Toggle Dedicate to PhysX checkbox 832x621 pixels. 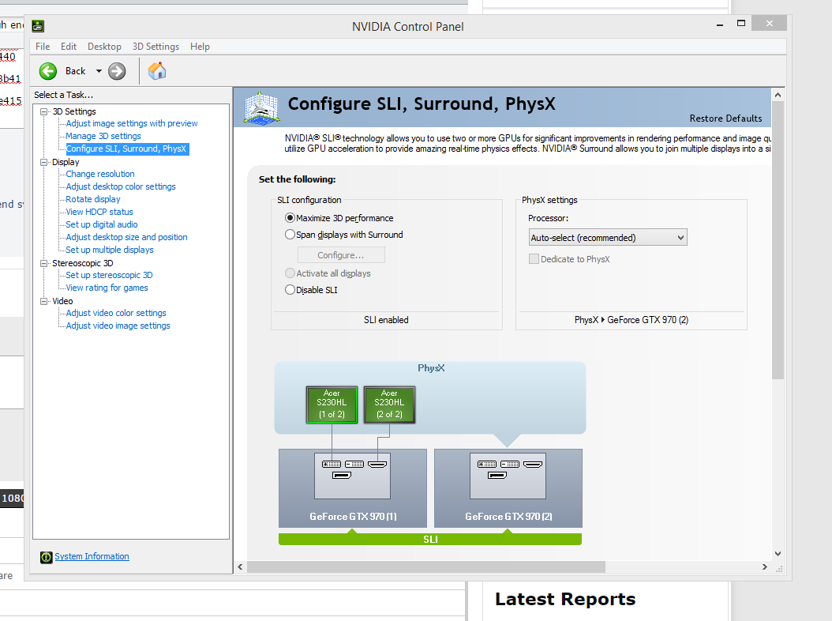coord(534,259)
